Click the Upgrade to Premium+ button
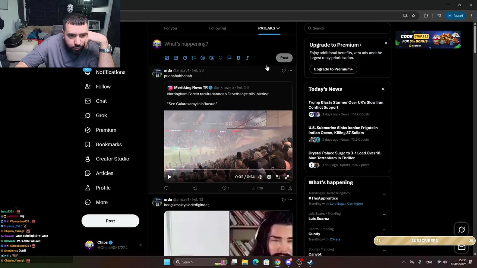477x268 pixels. pyautogui.click(x=333, y=69)
